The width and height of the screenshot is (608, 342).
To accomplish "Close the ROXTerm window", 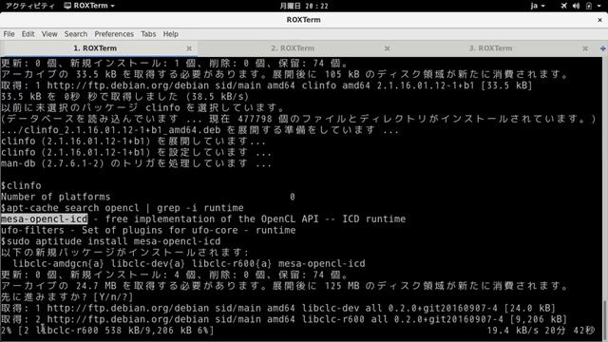I will tap(599, 20).
